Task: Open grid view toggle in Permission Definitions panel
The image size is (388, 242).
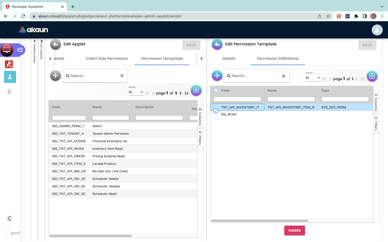Action: coord(372,76)
